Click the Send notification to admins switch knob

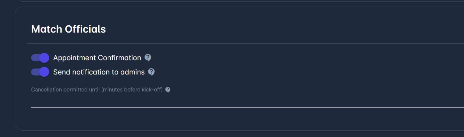coord(44,72)
